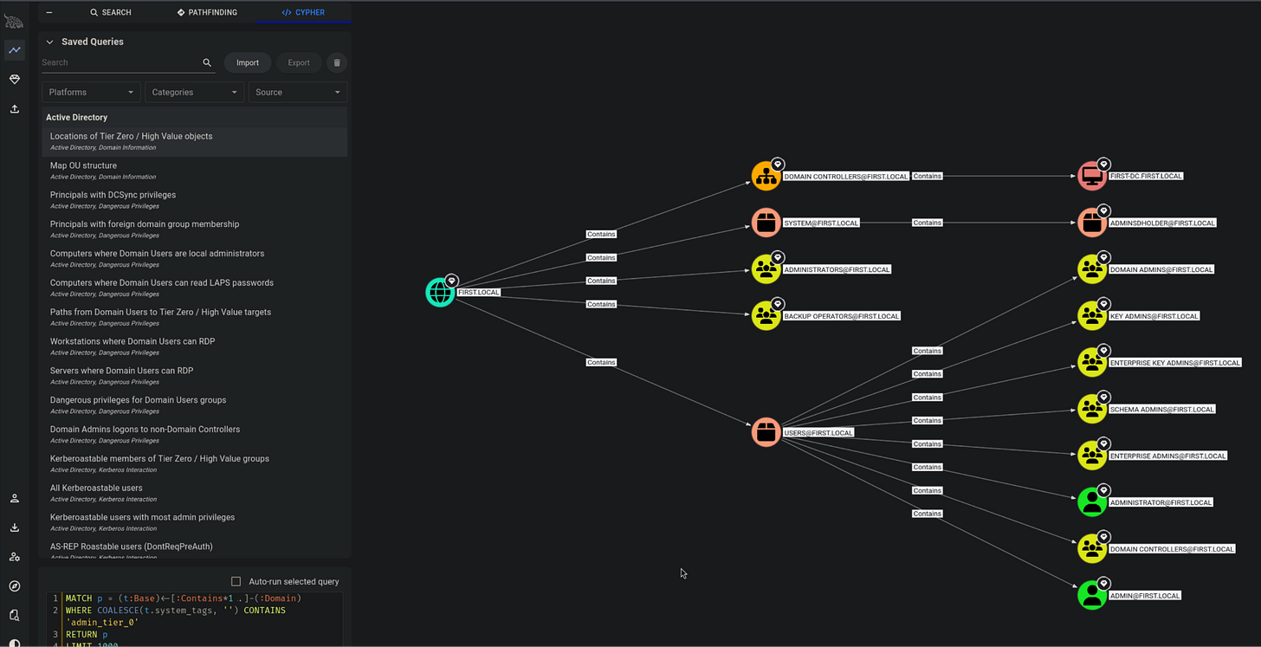Click the BloodHound logo icon in sidebar
Screen dimensions: 1261x647
[x=14, y=21]
